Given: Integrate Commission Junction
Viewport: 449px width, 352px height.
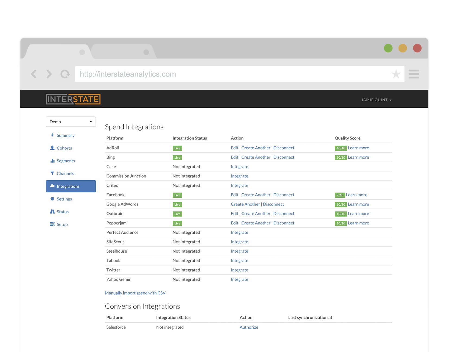Looking at the screenshot, I should (x=239, y=176).
